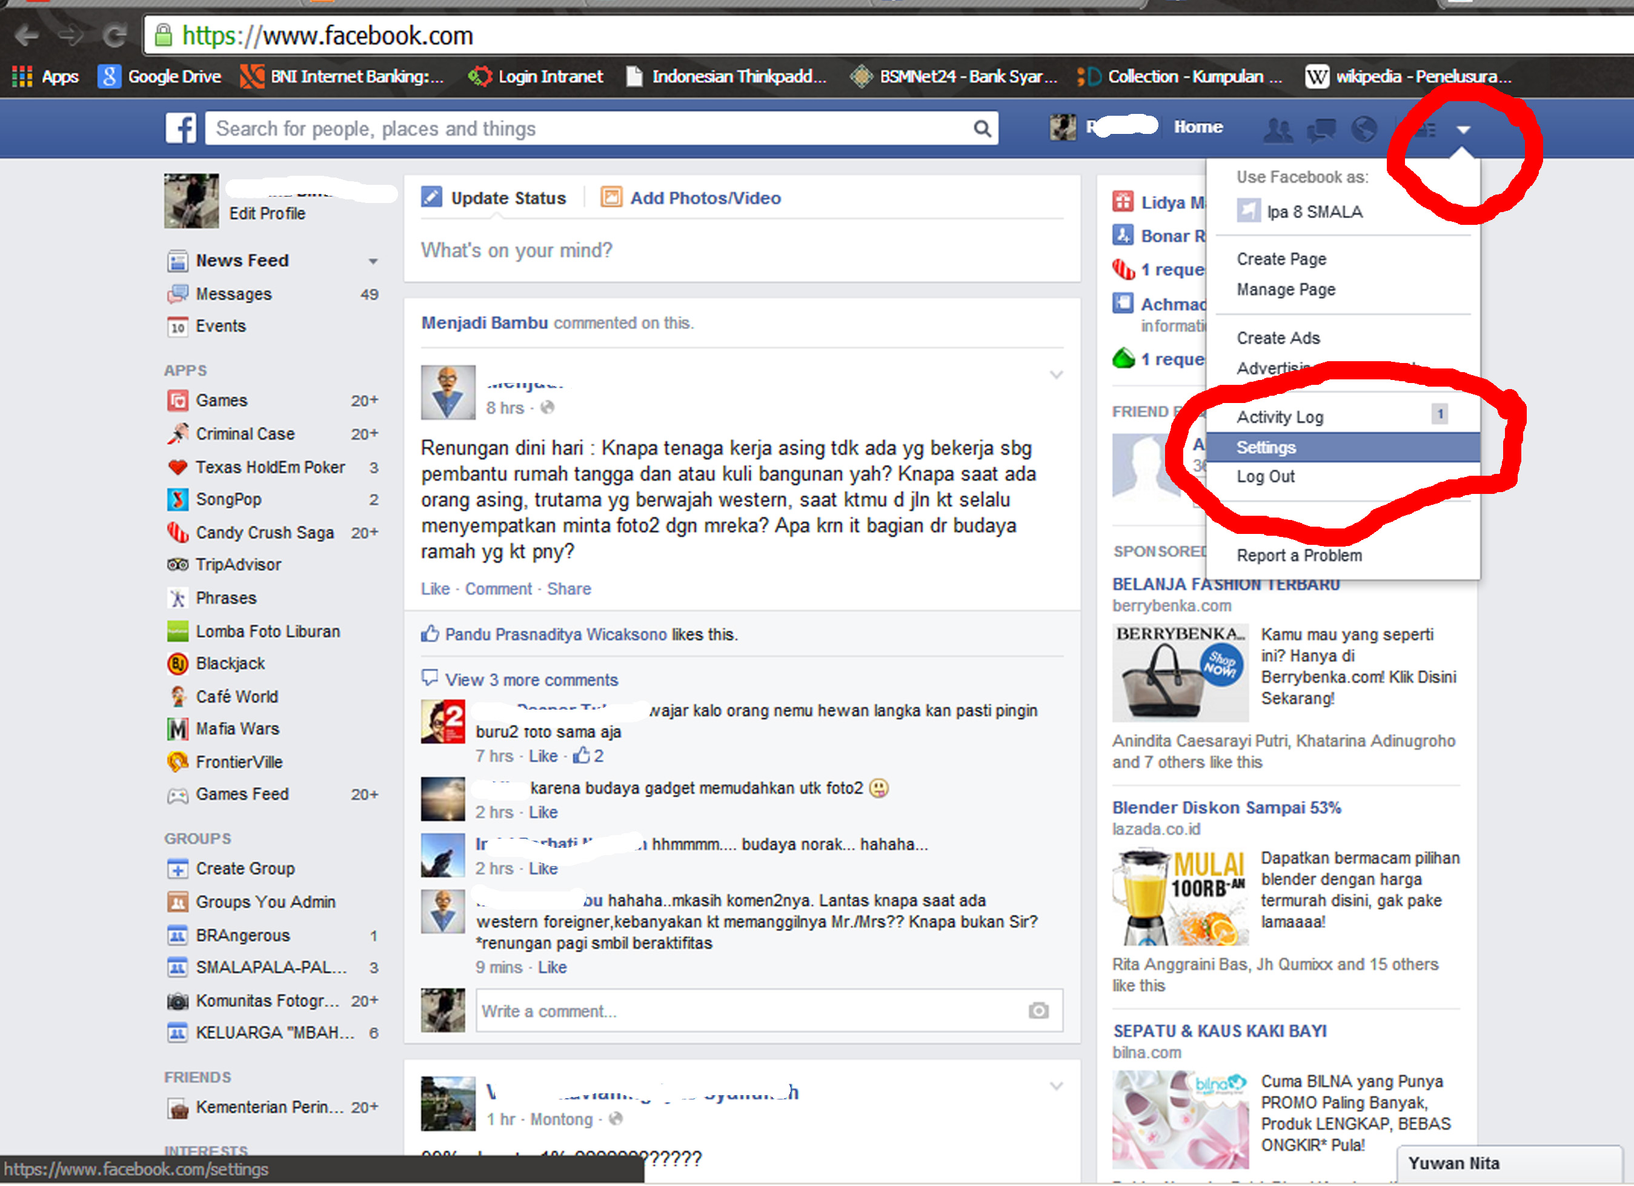Viewport: 1634px width, 1186px height.
Task: Select Report a Problem menu item
Action: coord(1343,556)
